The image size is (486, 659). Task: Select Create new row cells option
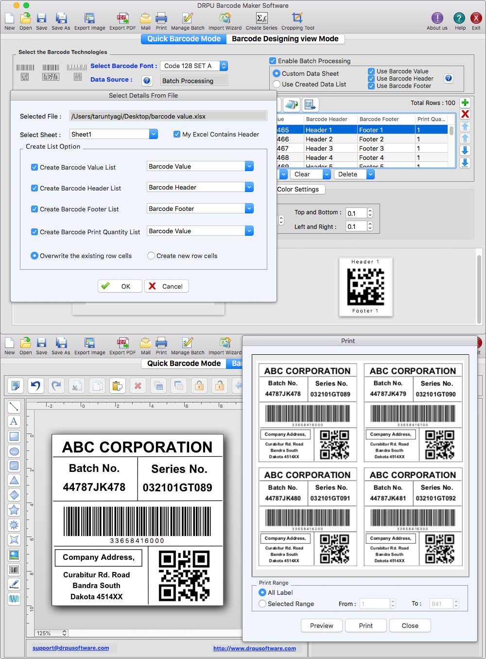click(x=151, y=256)
